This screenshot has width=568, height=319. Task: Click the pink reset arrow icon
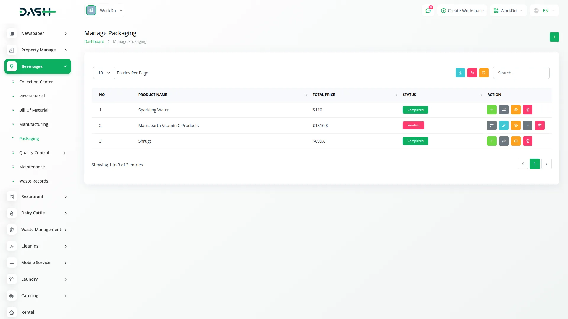click(x=472, y=73)
